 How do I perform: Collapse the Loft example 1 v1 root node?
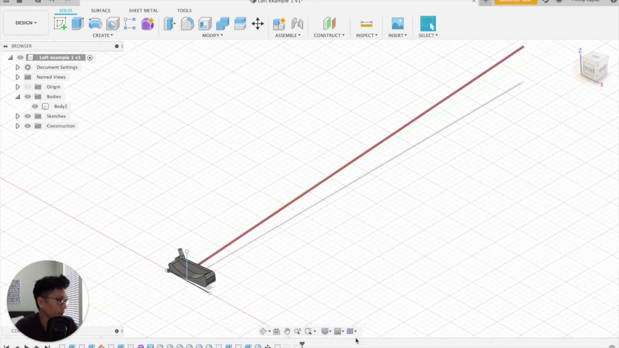pos(10,58)
